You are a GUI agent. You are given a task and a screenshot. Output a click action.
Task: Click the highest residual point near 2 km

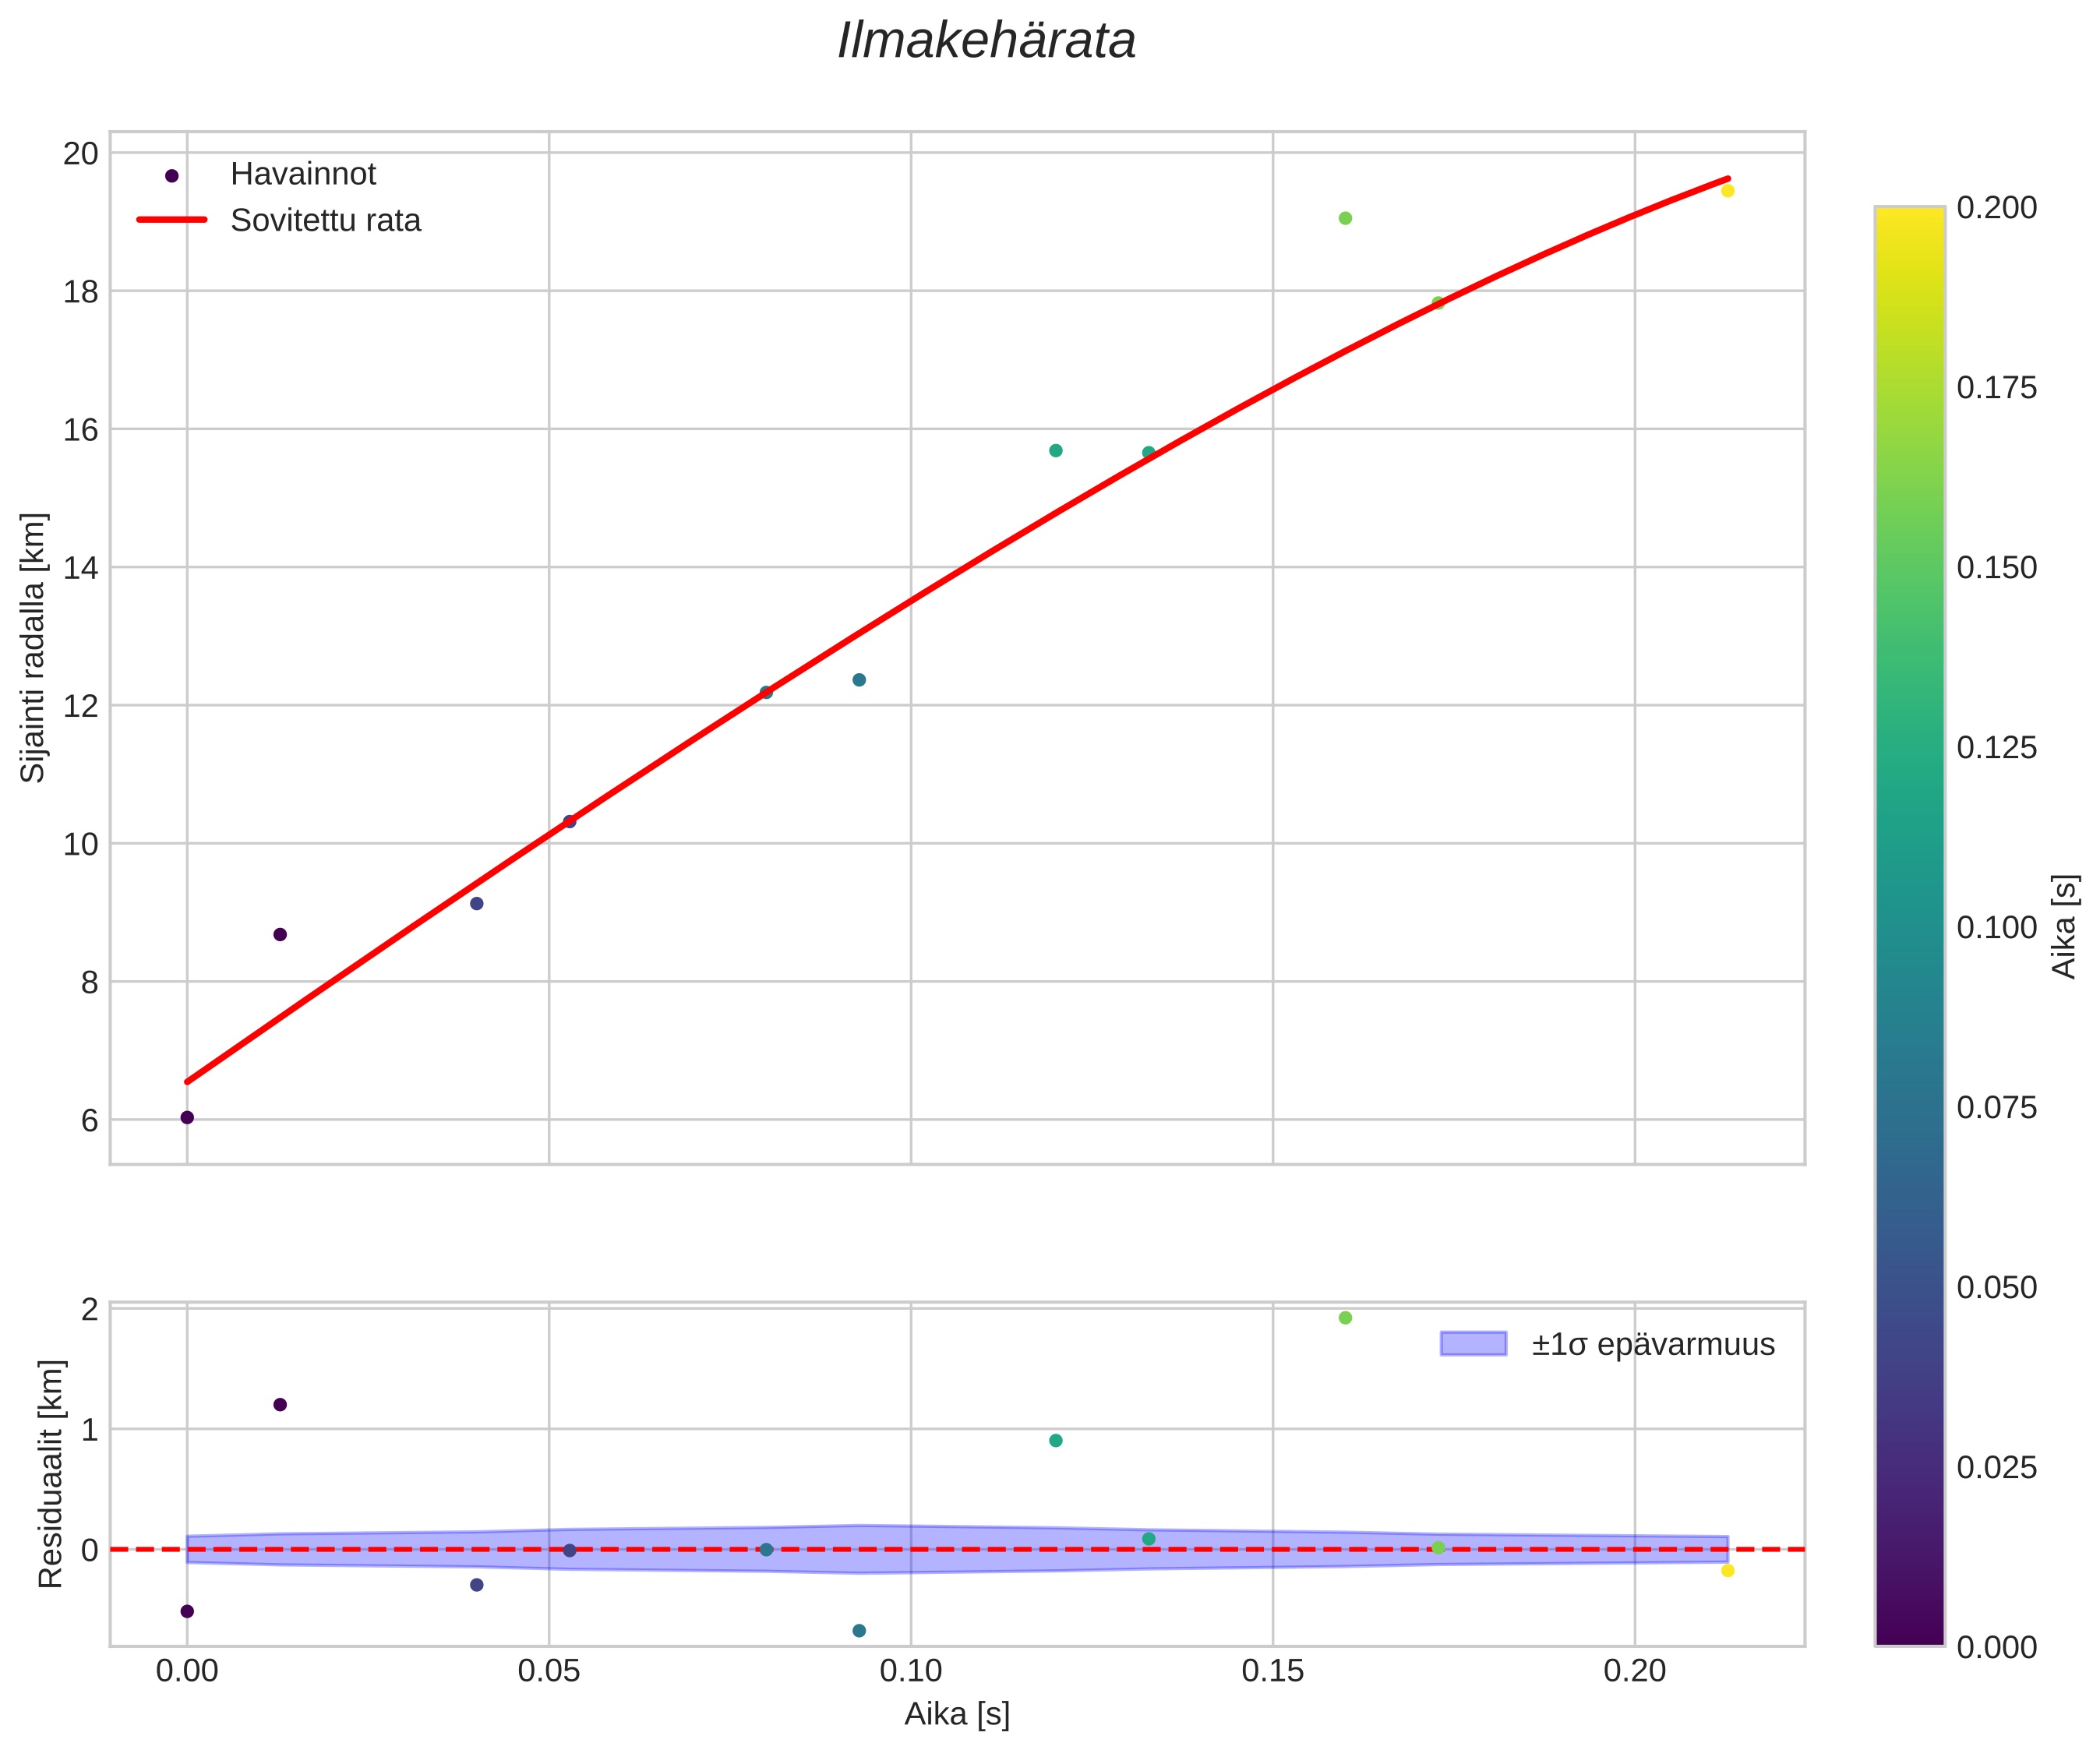click(1345, 1318)
